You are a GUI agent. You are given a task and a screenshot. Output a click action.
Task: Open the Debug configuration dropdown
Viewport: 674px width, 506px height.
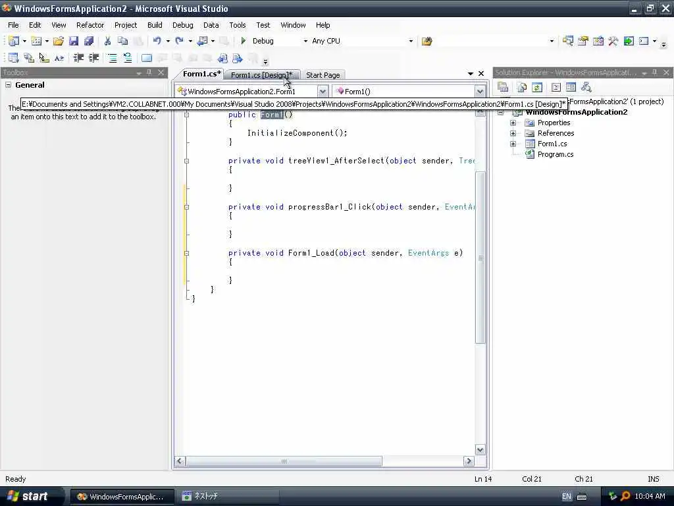[305, 41]
